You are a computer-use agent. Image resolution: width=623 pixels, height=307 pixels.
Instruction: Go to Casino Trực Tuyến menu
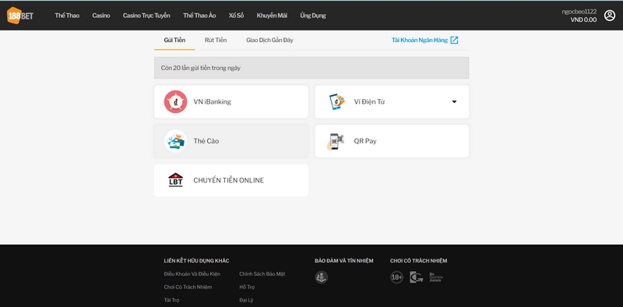tap(146, 16)
